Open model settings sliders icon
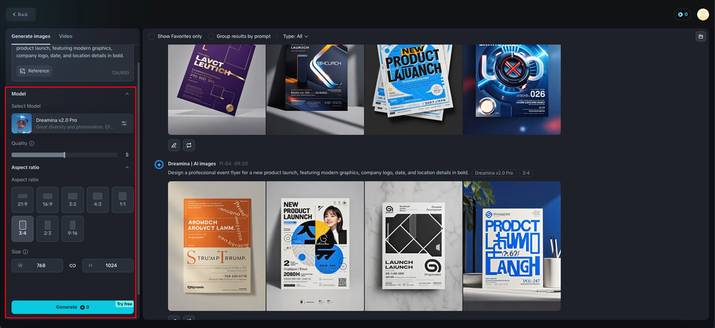 click(x=124, y=123)
